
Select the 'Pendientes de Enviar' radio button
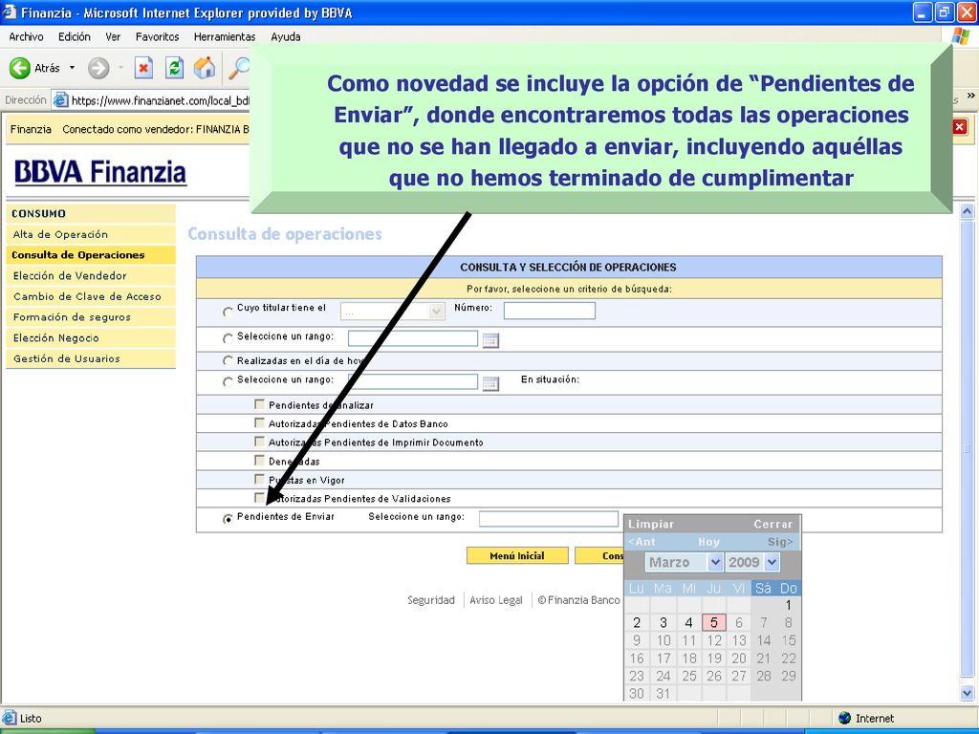[x=228, y=518]
